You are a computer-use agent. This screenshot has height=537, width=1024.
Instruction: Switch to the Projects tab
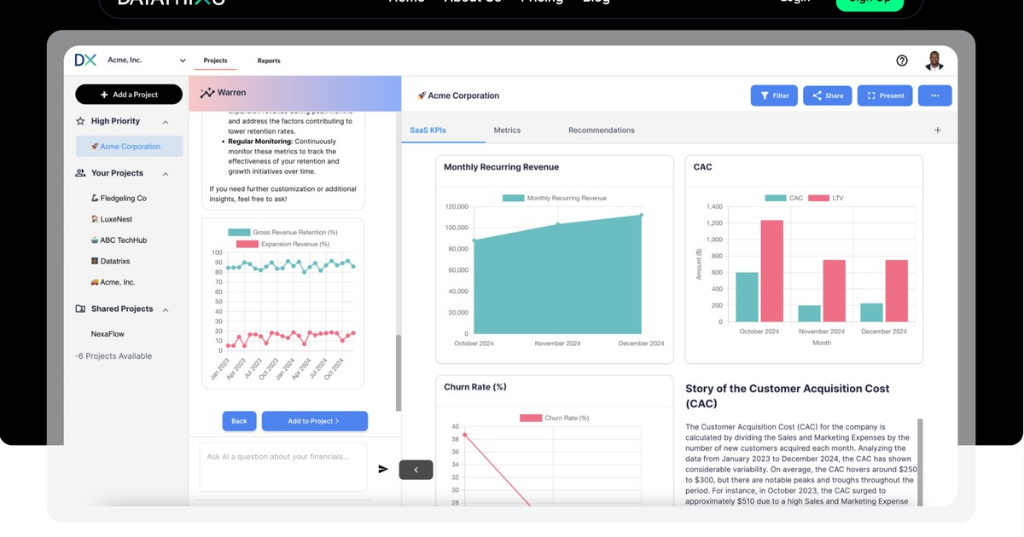215,61
